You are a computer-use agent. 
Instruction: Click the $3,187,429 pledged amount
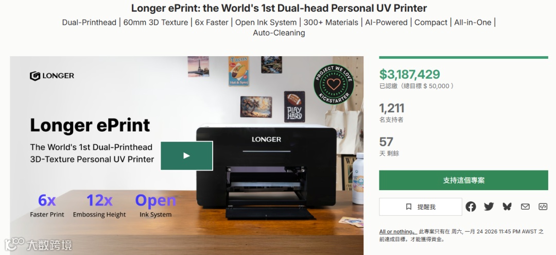pyautogui.click(x=410, y=74)
